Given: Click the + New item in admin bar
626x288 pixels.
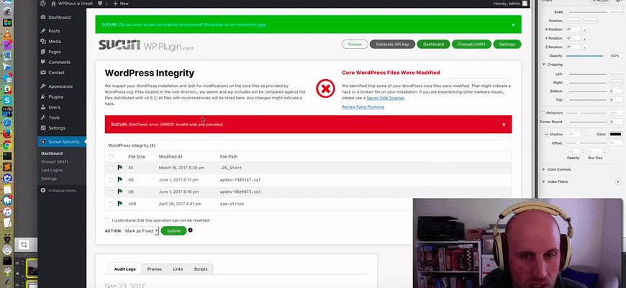Looking at the screenshot, I should [121, 3].
